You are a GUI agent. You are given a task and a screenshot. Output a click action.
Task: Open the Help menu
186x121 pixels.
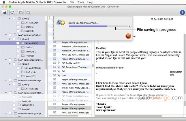[90, 2]
